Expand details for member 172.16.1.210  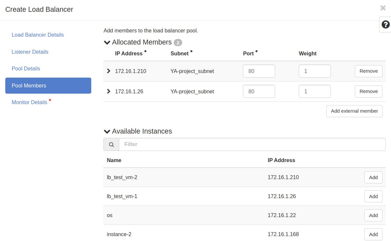tap(109, 71)
